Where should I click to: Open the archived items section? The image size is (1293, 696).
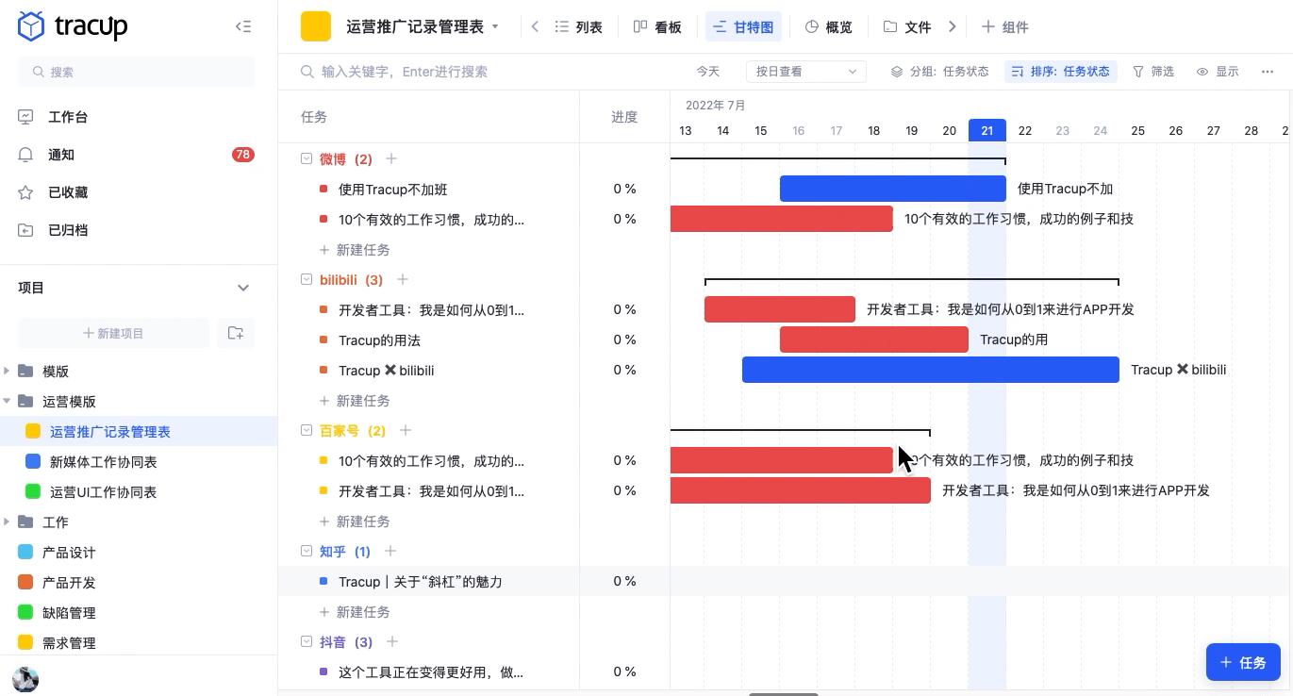point(25,230)
